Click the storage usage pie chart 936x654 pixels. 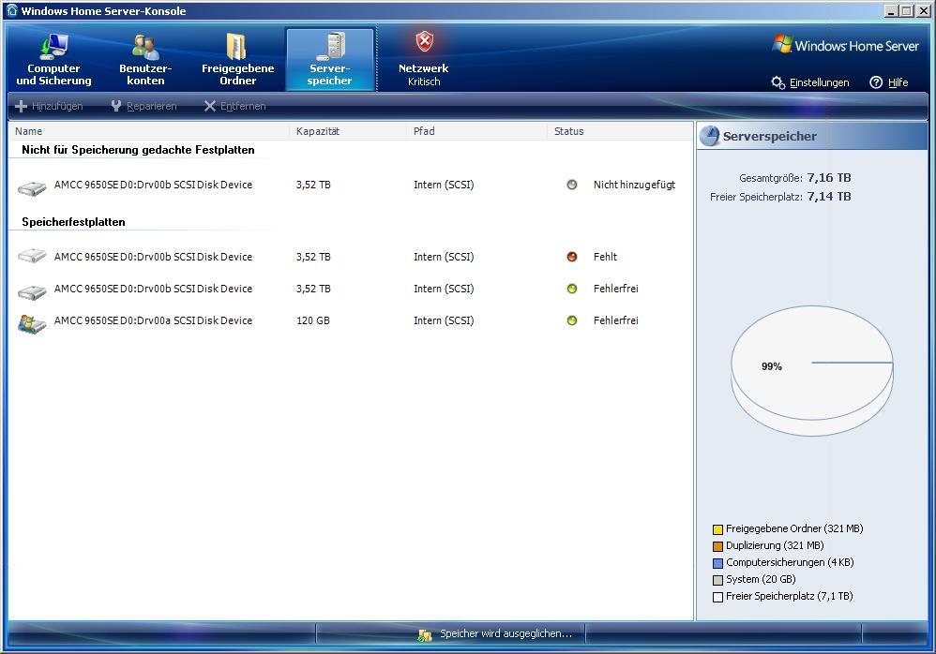(812, 370)
